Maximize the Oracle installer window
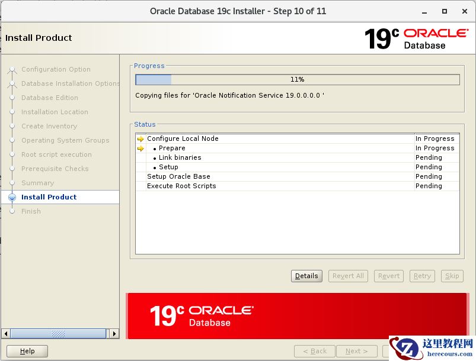 click(445, 11)
